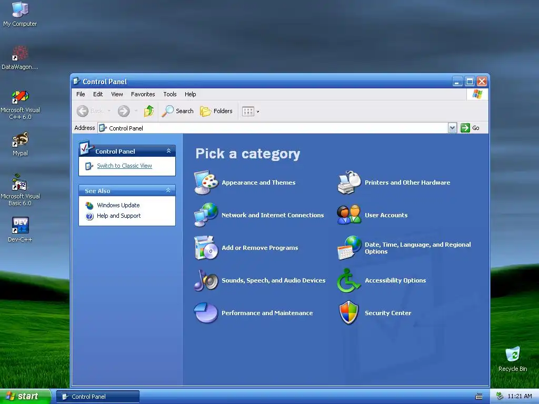Click the on-screen keyboard tray icon
The width and height of the screenshot is (539, 404).
[x=479, y=397]
